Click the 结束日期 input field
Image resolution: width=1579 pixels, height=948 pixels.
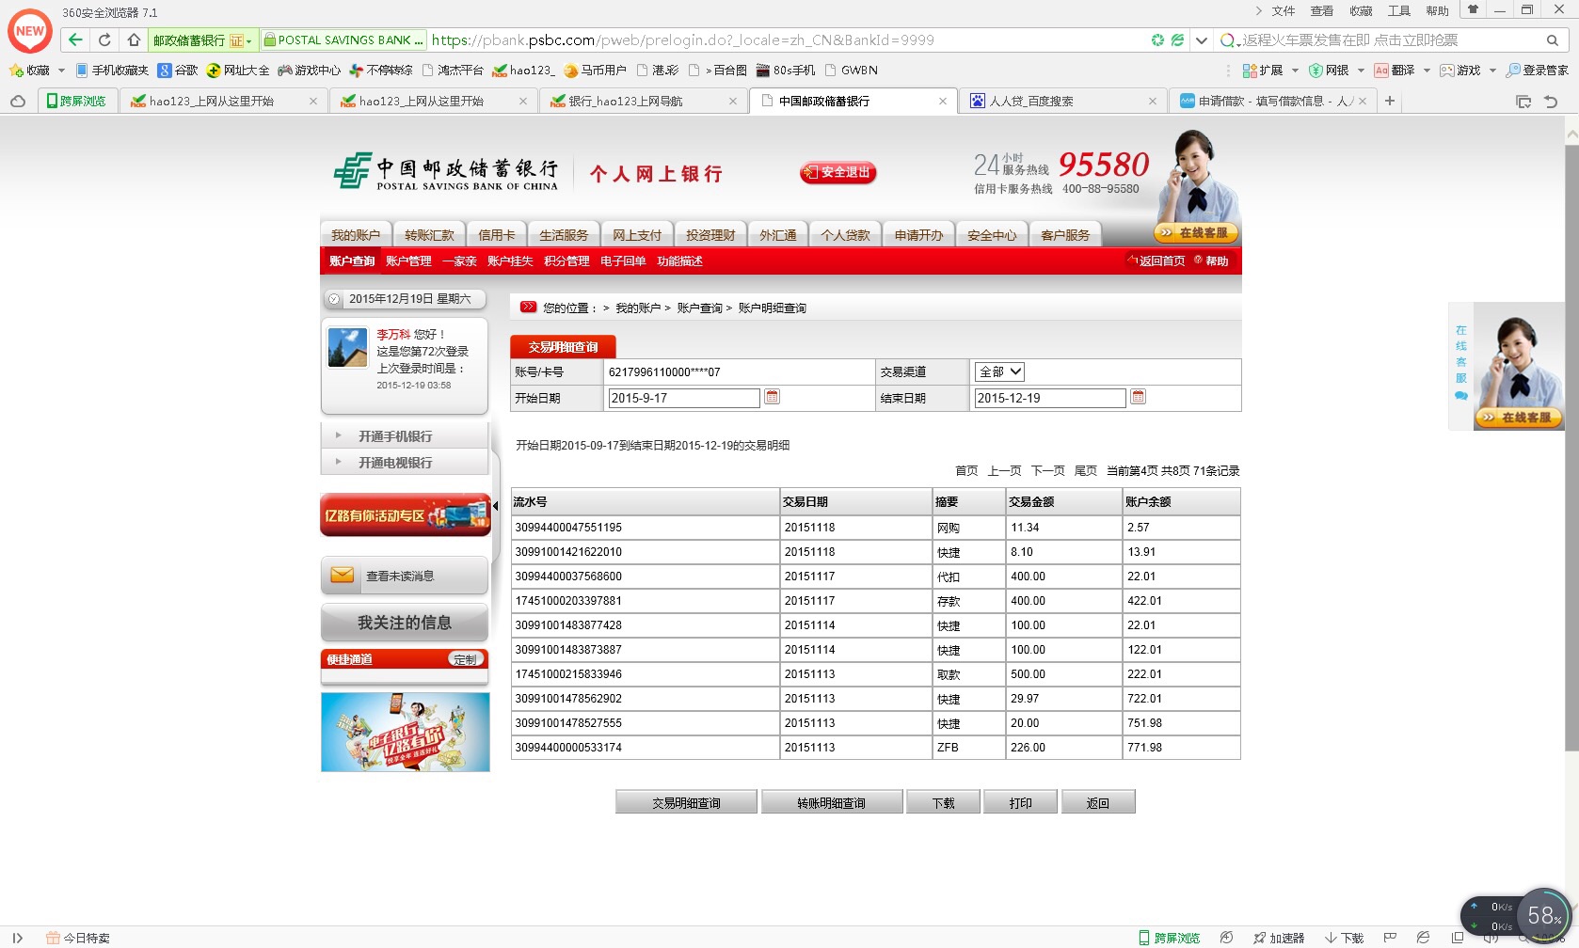[x=1050, y=398]
